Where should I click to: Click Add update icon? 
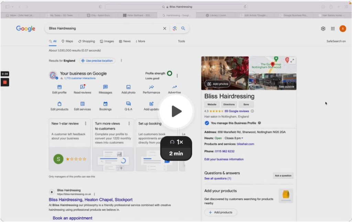point(151,104)
